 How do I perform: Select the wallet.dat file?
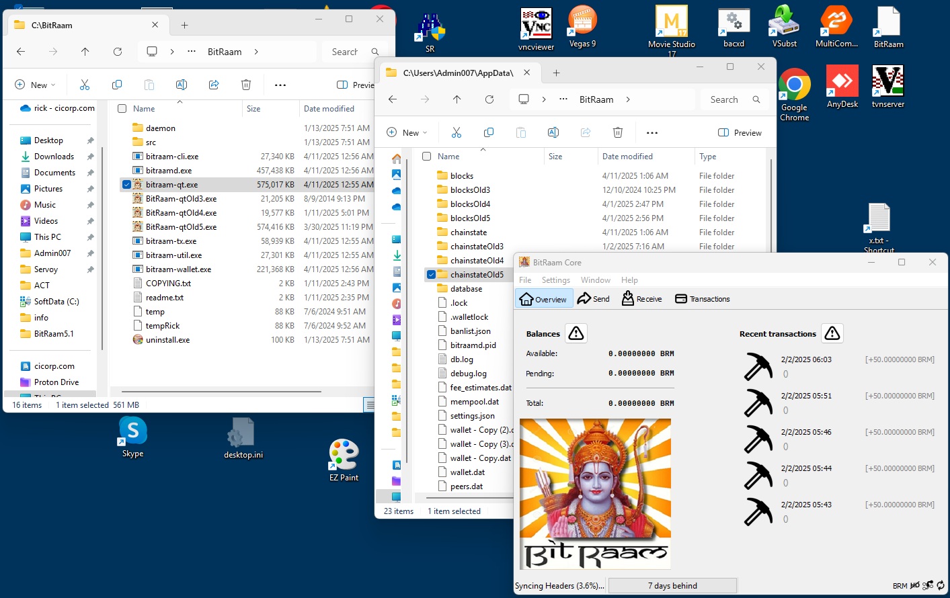click(x=467, y=472)
